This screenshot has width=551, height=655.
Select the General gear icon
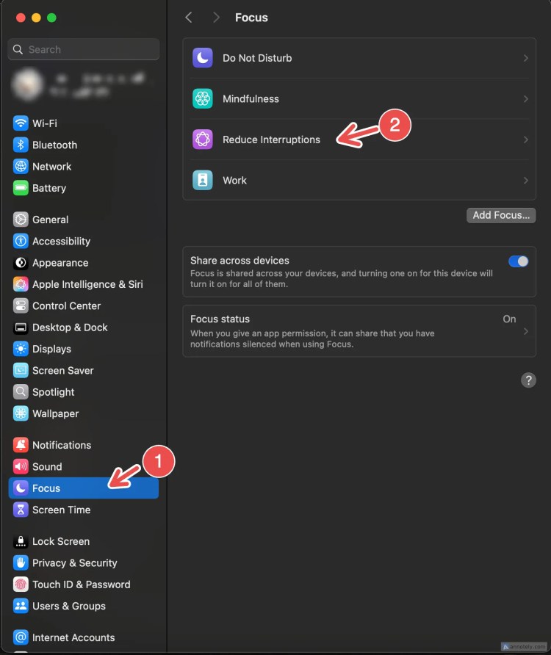point(21,220)
